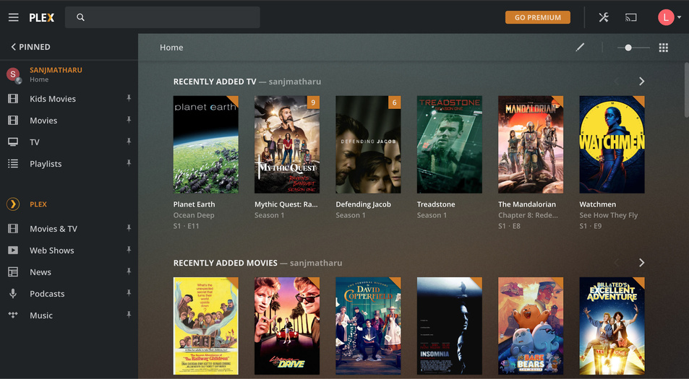The image size is (689, 379).
Task: Open Bill & Ted's Excellent Adventure poster
Action: click(x=612, y=326)
